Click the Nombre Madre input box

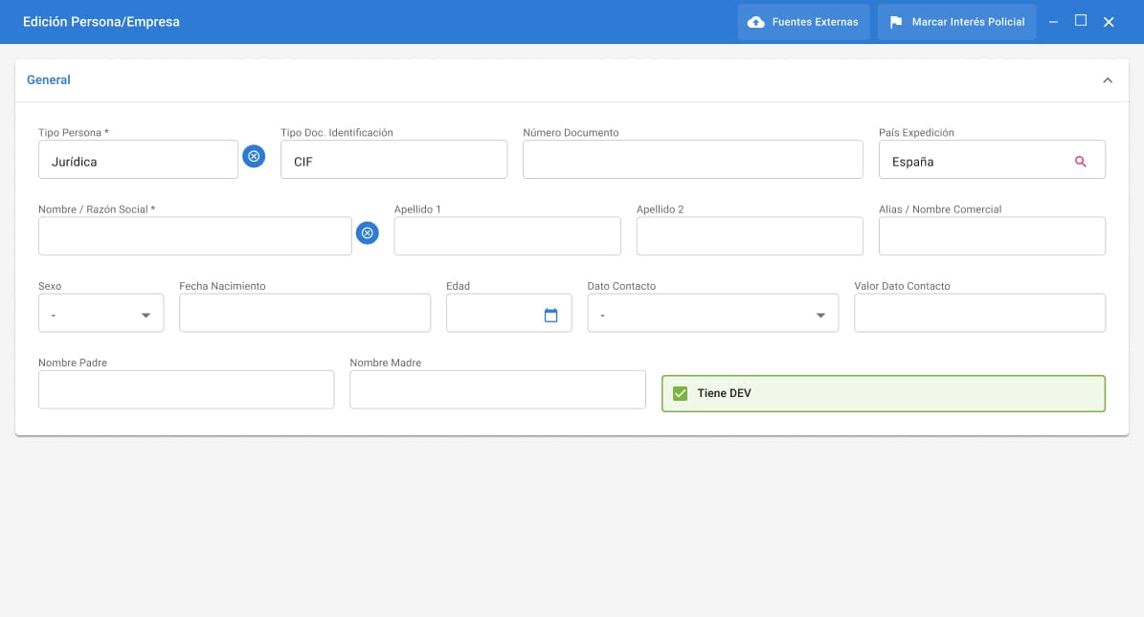498,389
